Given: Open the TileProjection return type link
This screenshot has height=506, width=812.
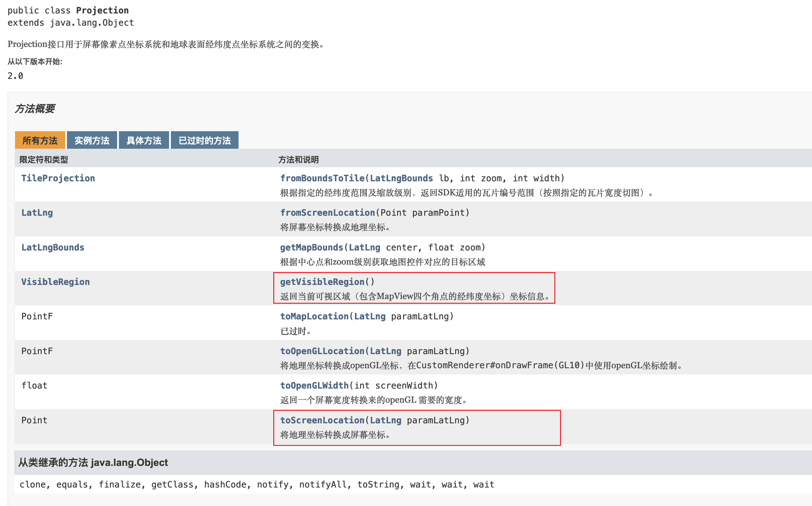Looking at the screenshot, I should (x=58, y=178).
